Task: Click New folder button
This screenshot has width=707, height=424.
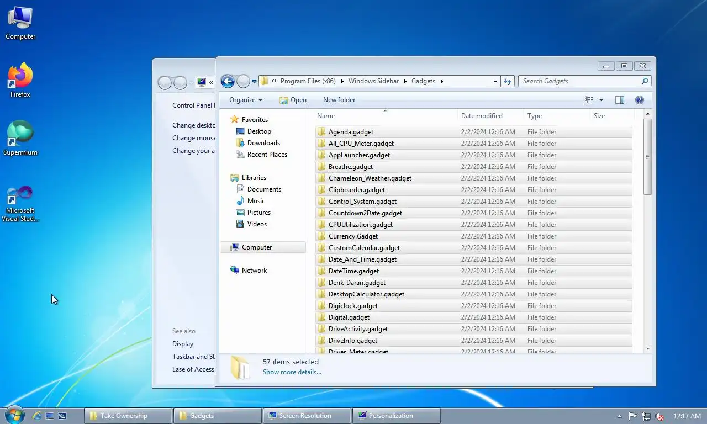Action: point(339,100)
